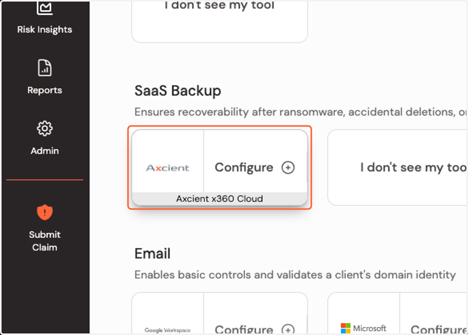Click the plus icon beside Google Workspace Configure
This screenshot has height=335, width=468.
pos(288,330)
